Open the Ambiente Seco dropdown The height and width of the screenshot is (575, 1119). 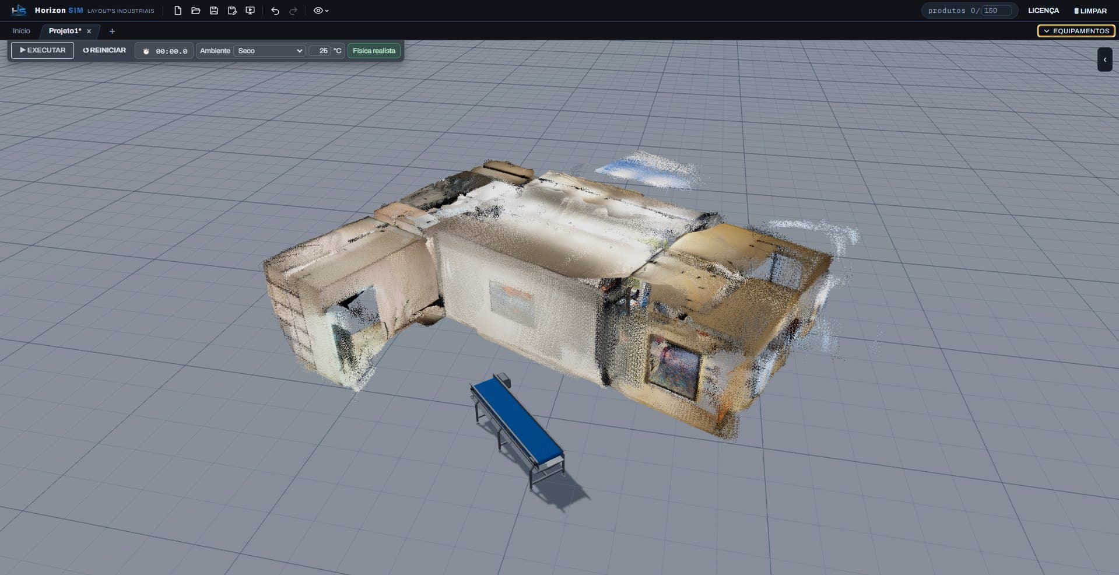tap(269, 51)
